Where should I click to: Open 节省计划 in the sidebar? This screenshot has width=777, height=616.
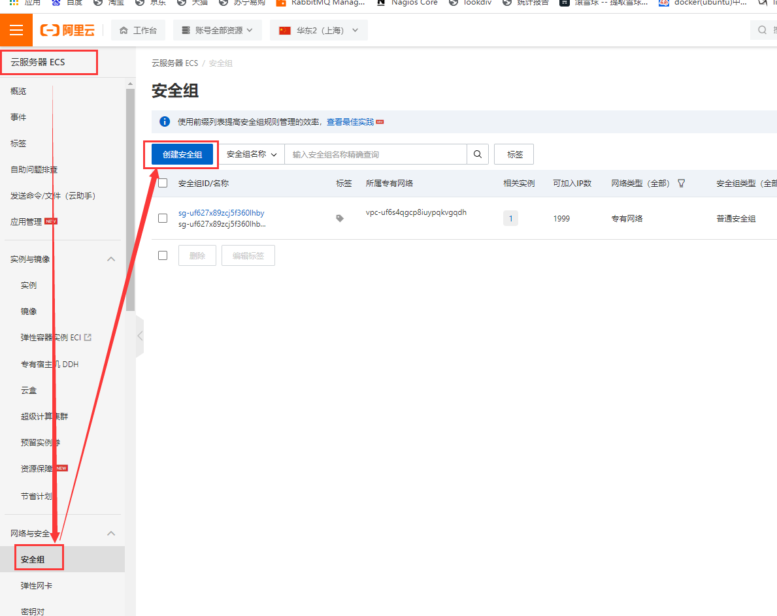click(x=37, y=496)
